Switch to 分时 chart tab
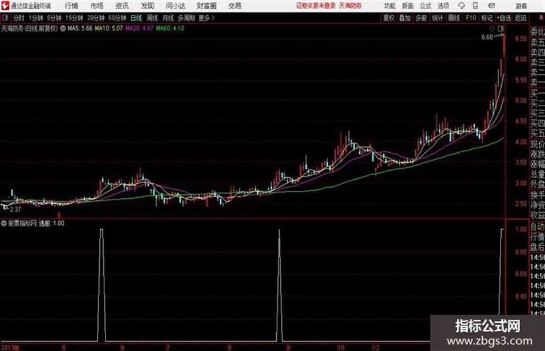The height and width of the screenshot is (351, 545). pos(18,18)
